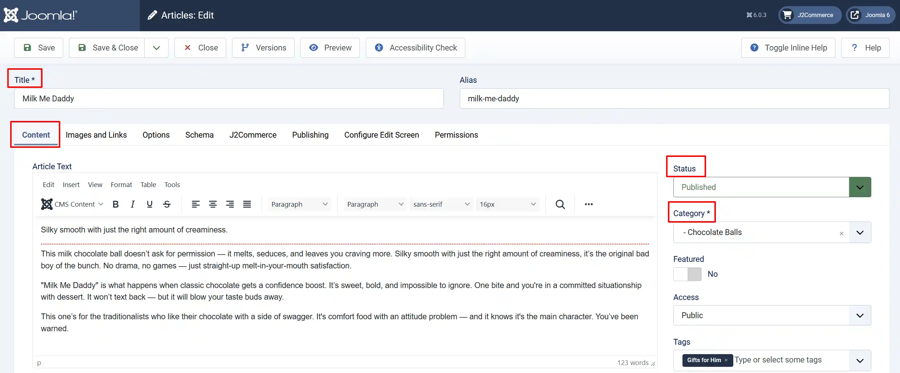The height and width of the screenshot is (373, 900).
Task: Toggle underline formatting
Action: coord(149,204)
